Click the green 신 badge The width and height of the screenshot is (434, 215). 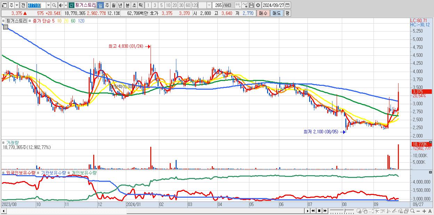[71, 5]
